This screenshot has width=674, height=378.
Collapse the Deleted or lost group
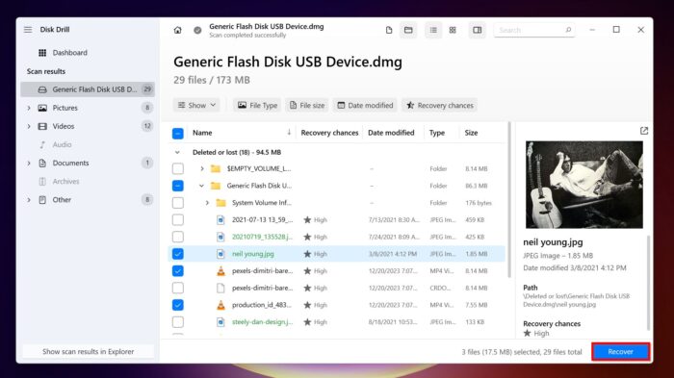point(177,152)
